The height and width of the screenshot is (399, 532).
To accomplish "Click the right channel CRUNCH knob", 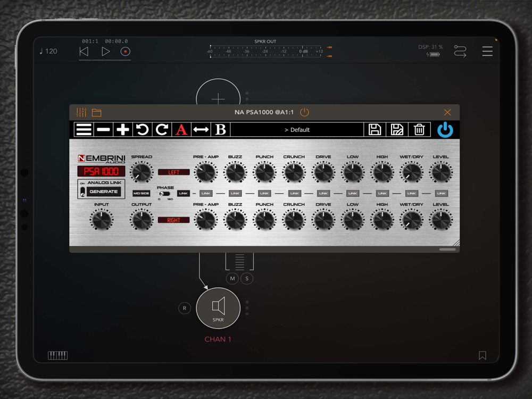I will coord(294,220).
